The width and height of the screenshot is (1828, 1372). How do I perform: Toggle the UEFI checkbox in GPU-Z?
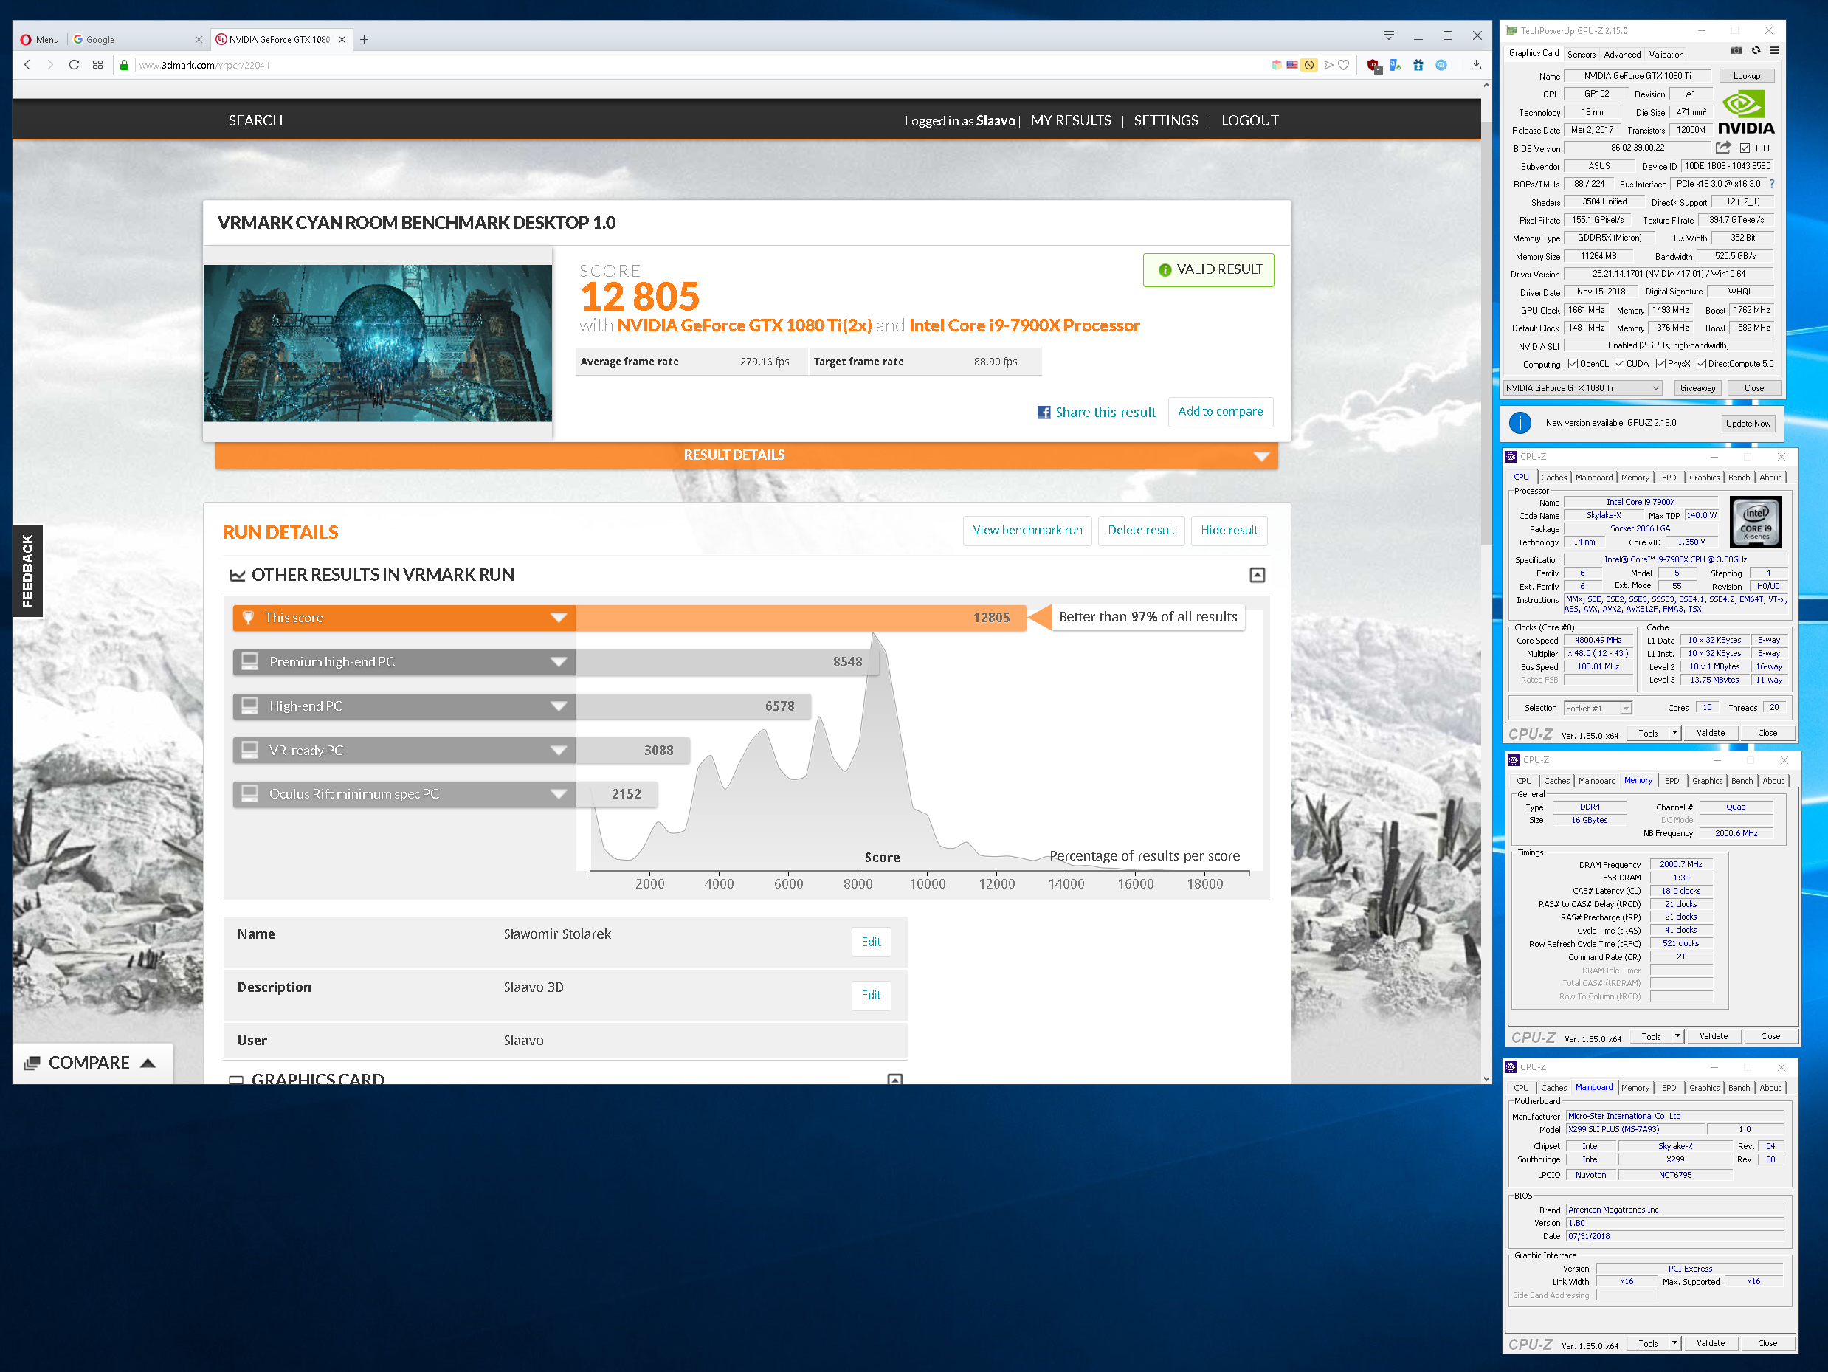(x=1744, y=148)
